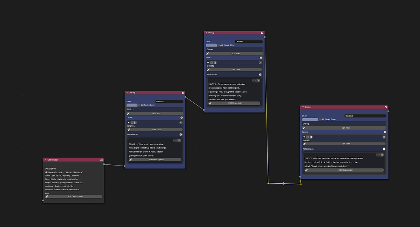Remove the SHORT3 task with its X
This screenshot has height=227, width=420.
tap(384, 137)
